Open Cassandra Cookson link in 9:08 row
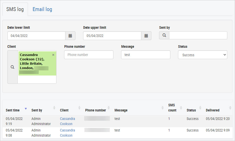This screenshot has width=235, height=141. [67, 133]
